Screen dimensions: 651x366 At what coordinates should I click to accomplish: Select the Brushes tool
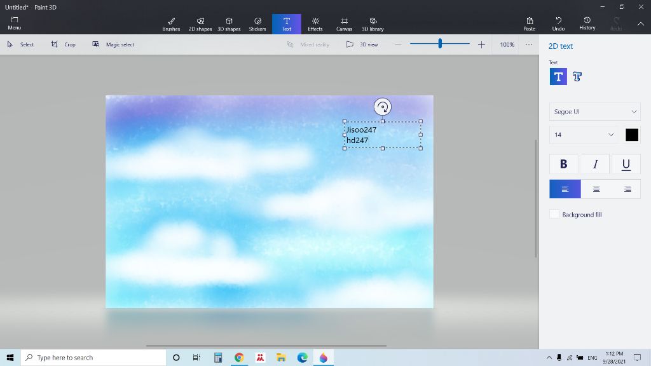point(171,24)
